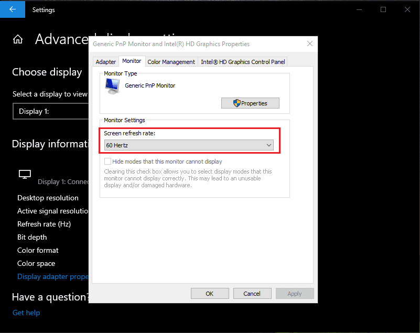Confirm changes with OK
Viewport: 420px width, 333px height.
point(210,293)
